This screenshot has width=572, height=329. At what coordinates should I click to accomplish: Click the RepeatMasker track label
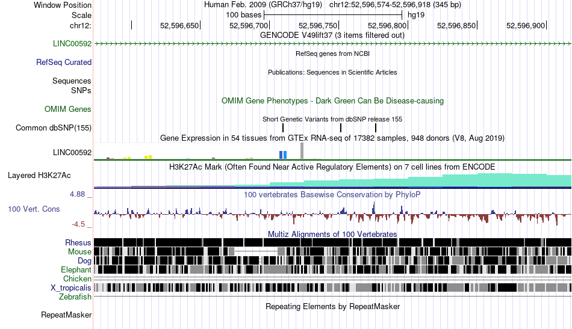pyautogui.click(x=66, y=315)
